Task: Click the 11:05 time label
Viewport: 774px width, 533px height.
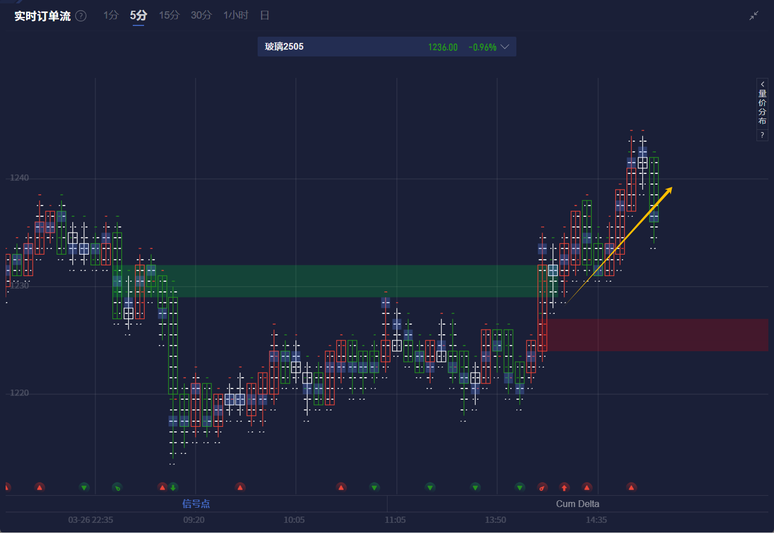Action: click(x=395, y=519)
